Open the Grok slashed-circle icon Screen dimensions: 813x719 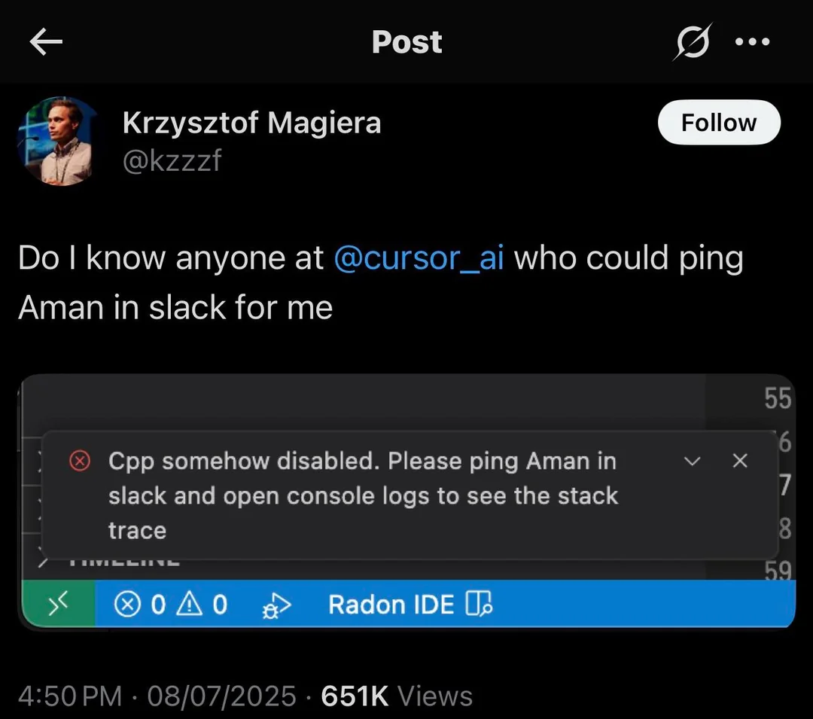click(x=693, y=41)
